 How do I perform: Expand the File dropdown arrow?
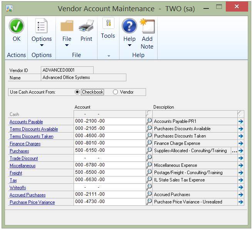67,45
